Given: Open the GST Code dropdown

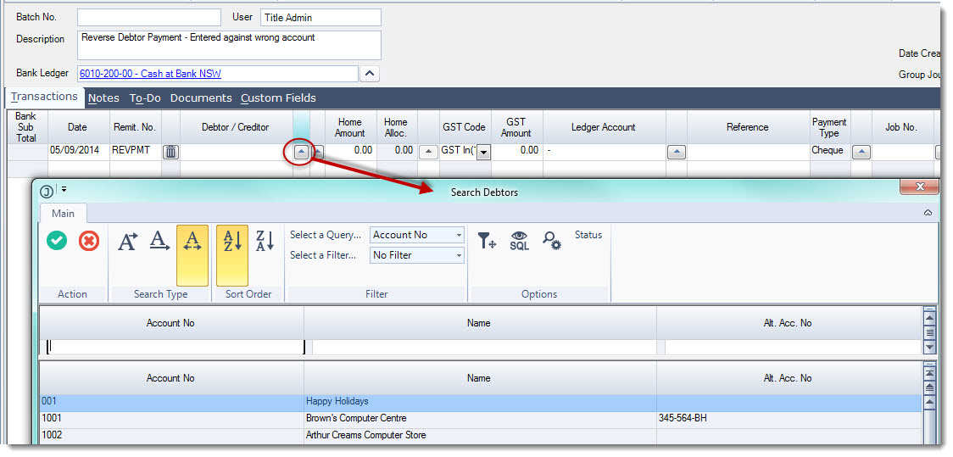Looking at the screenshot, I should (483, 153).
